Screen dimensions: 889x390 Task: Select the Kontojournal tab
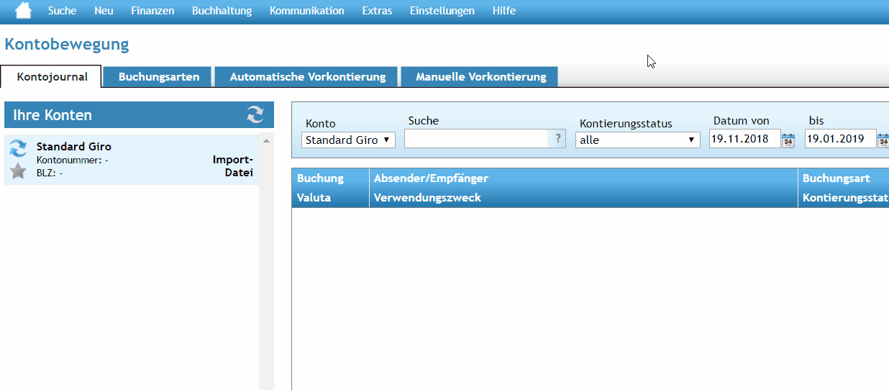(52, 76)
